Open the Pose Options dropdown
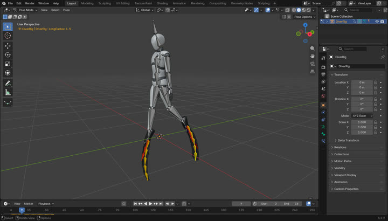388x221 pixels. click(x=304, y=17)
